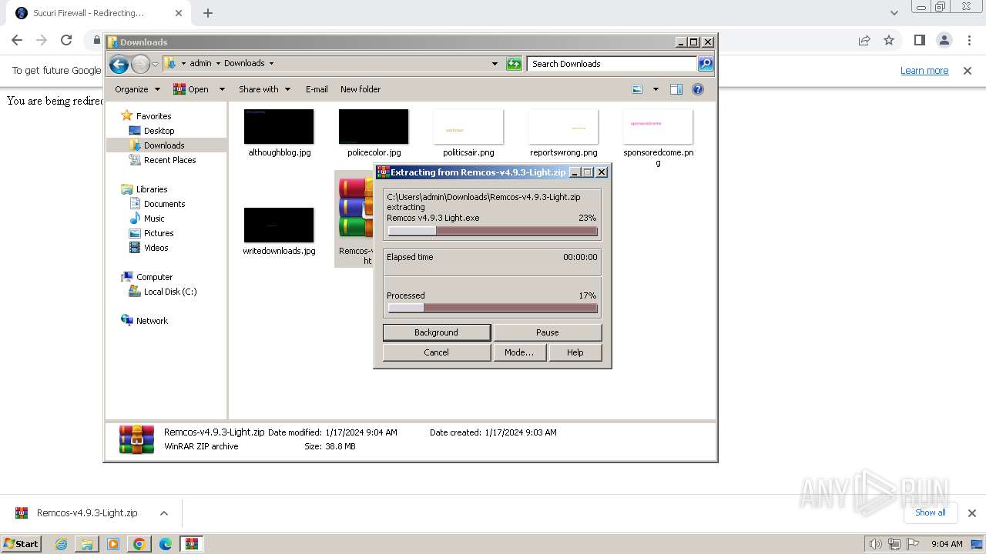
Task: Open the Chrome profile avatar icon
Action: (944, 40)
